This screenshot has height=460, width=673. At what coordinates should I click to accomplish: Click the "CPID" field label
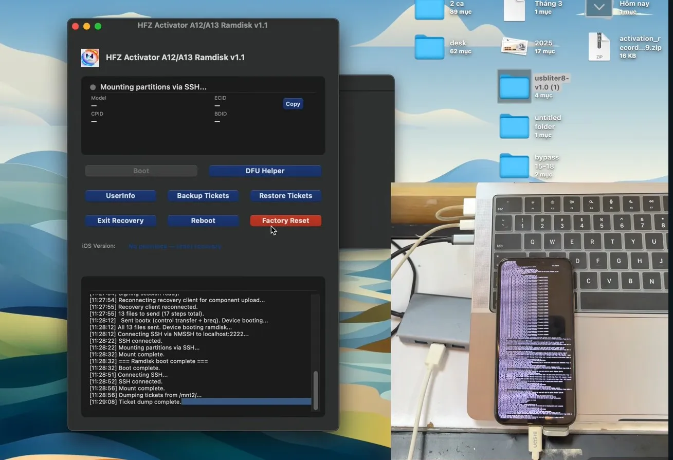coord(97,114)
